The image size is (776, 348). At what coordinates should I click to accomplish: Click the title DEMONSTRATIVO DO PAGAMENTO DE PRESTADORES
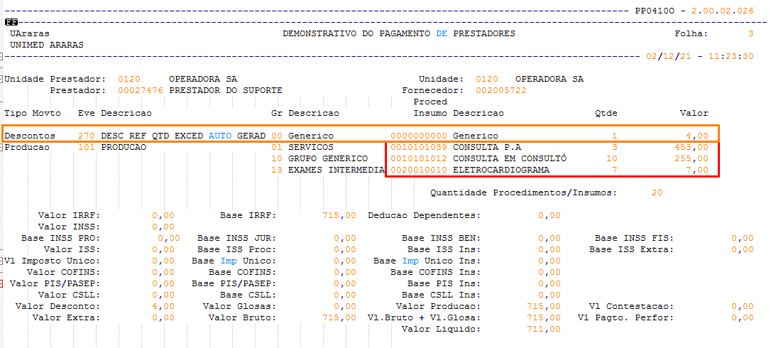coord(399,33)
